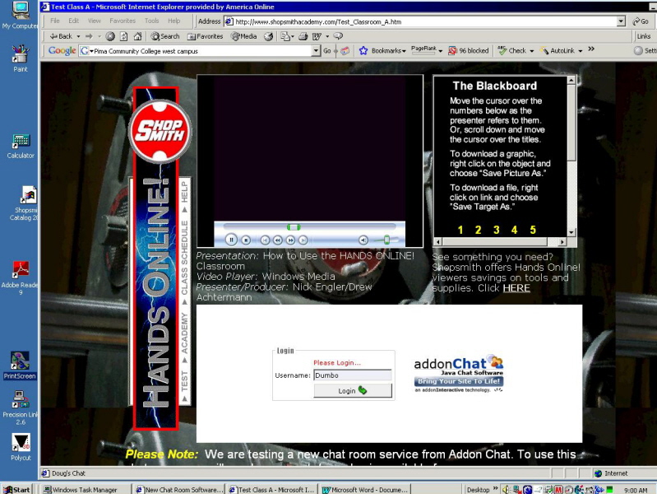Click the previous track button in player

[x=265, y=240]
